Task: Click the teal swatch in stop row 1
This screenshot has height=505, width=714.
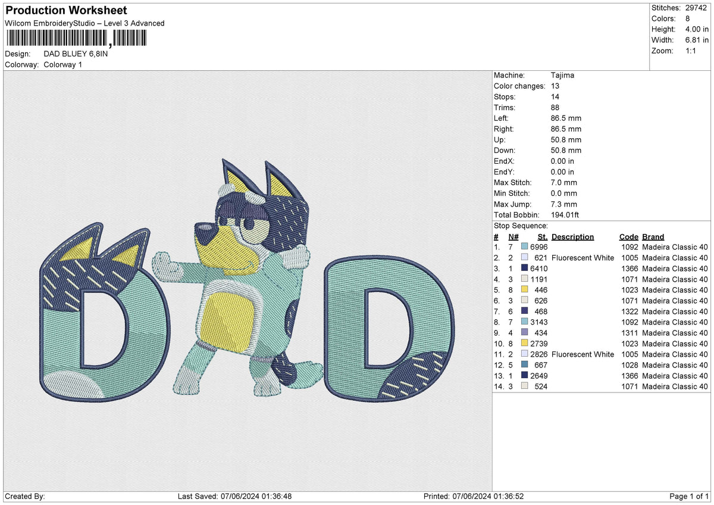Action: pos(524,247)
